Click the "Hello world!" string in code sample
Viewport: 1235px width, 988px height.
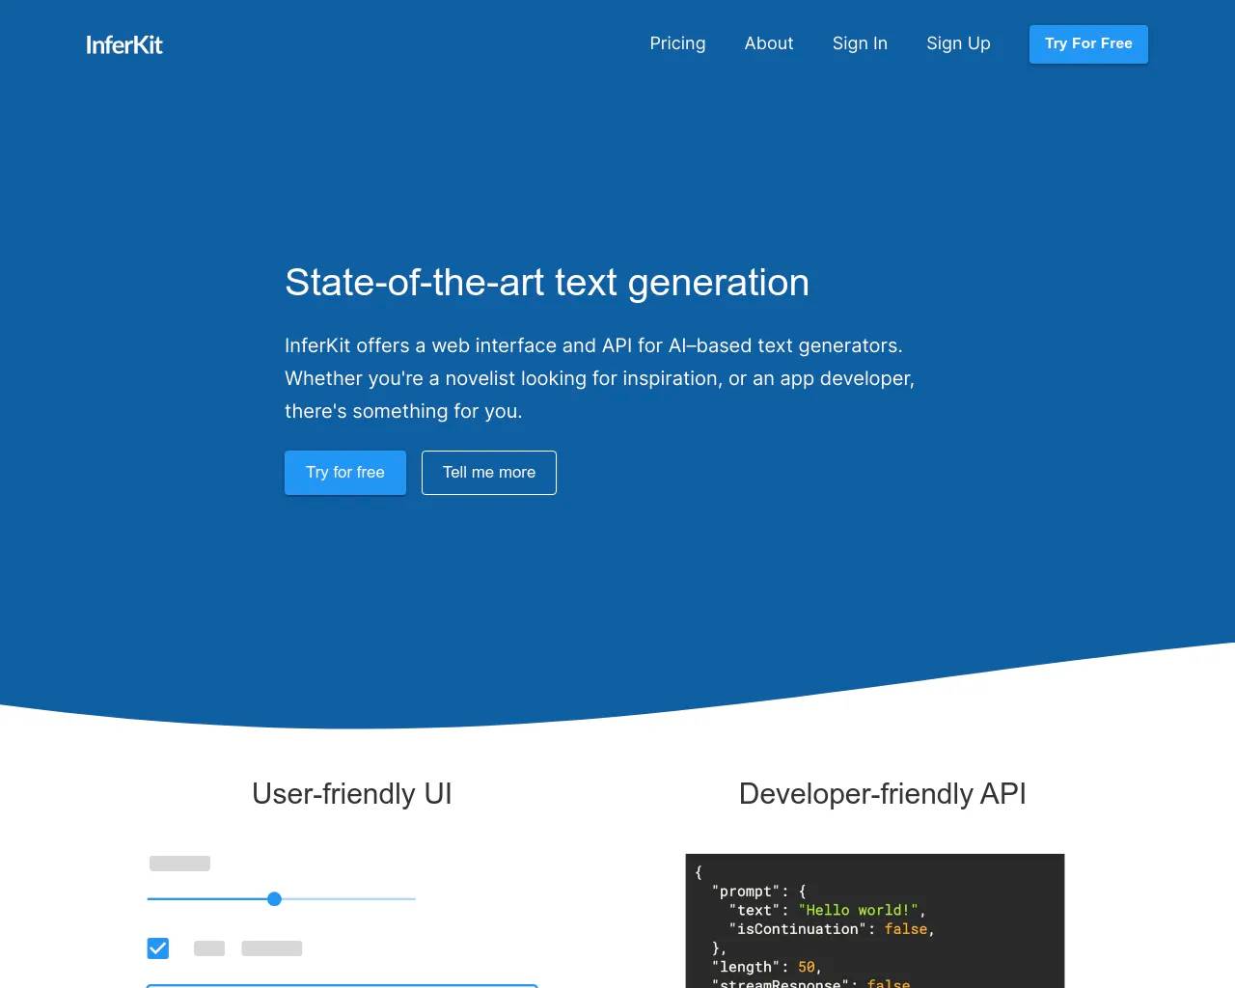click(x=858, y=910)
